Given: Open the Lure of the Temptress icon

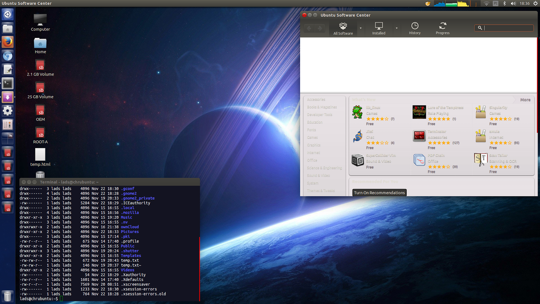Looking at the screenshot, I should (419, 112).
